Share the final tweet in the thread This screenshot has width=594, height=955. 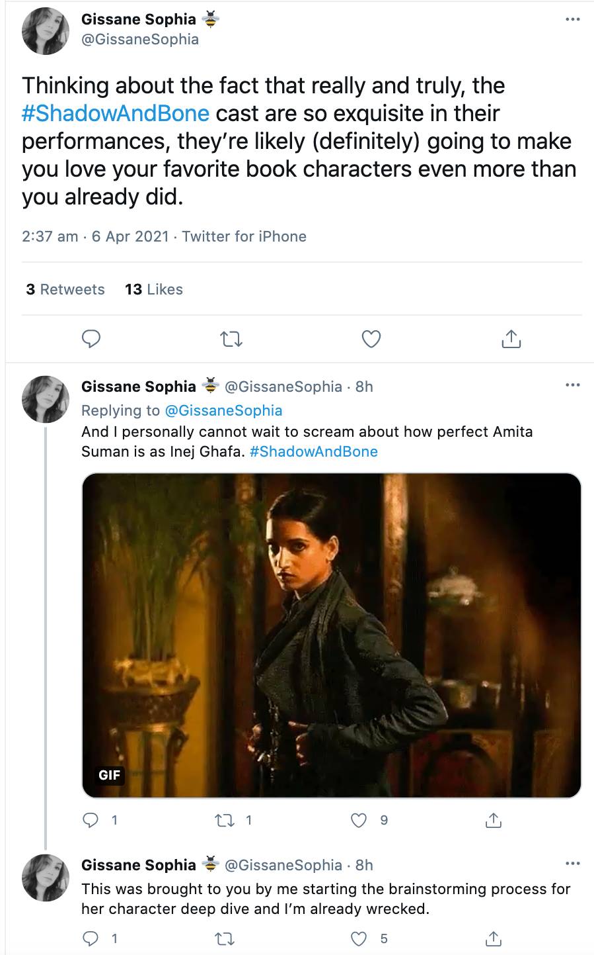point(492,937)
